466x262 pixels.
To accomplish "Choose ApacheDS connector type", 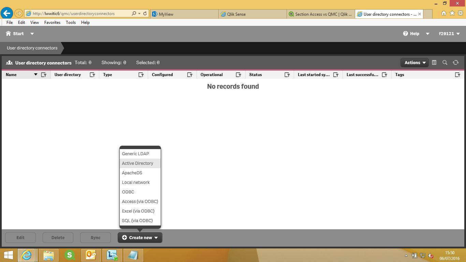I will point(140,173).
